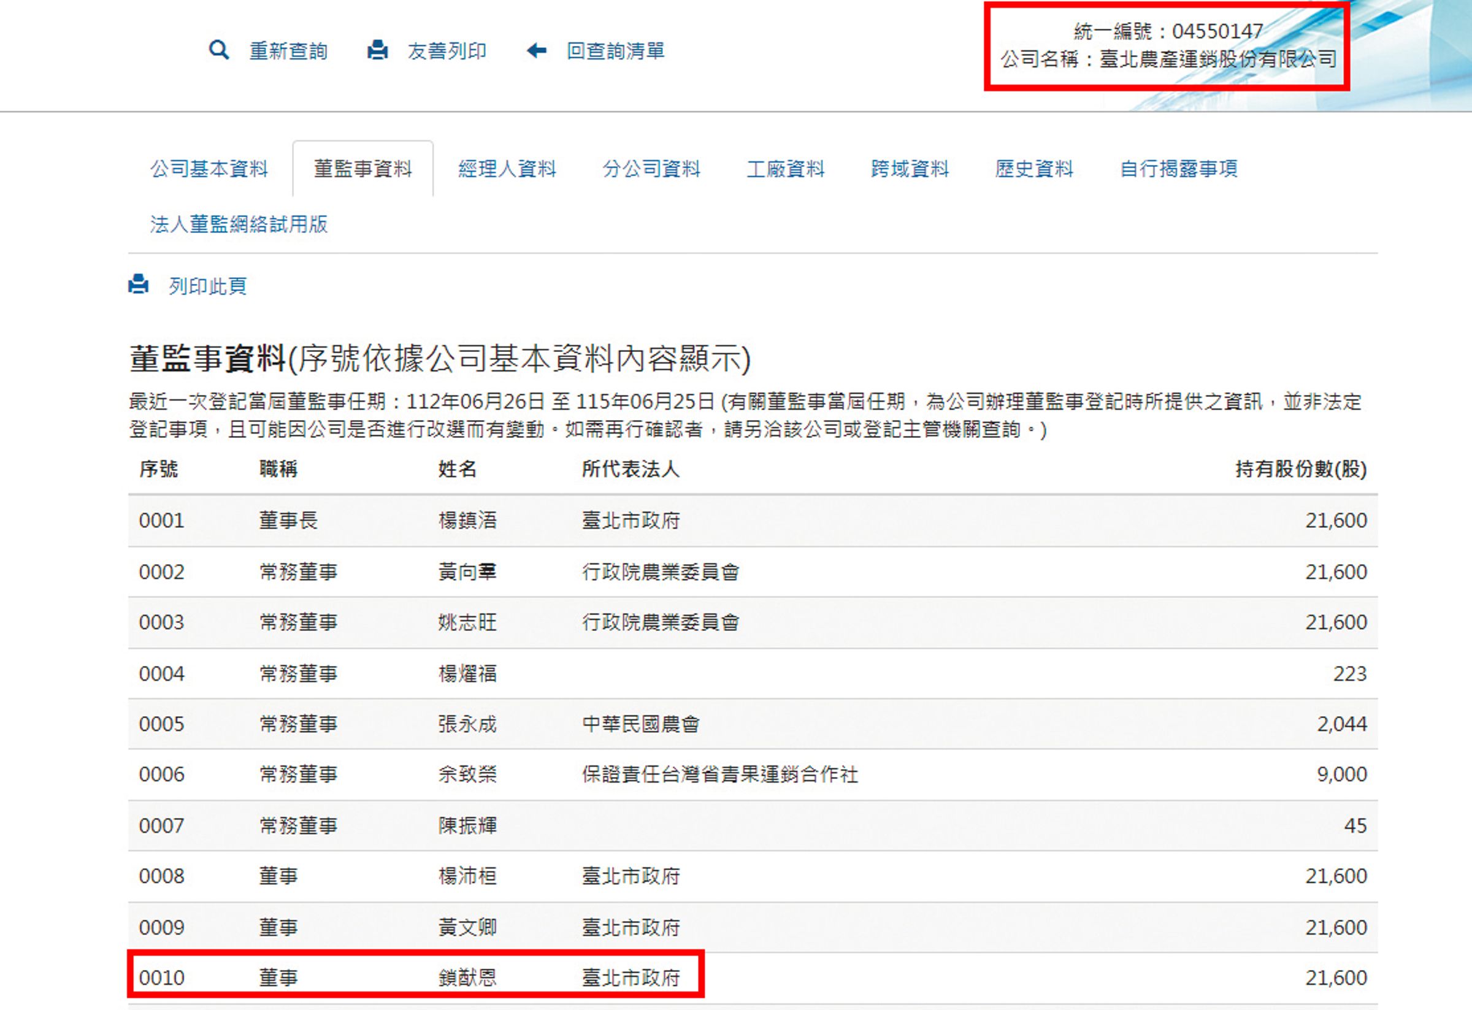
Task: Click the 列印此頁 link
Action: tap(208, 286)
